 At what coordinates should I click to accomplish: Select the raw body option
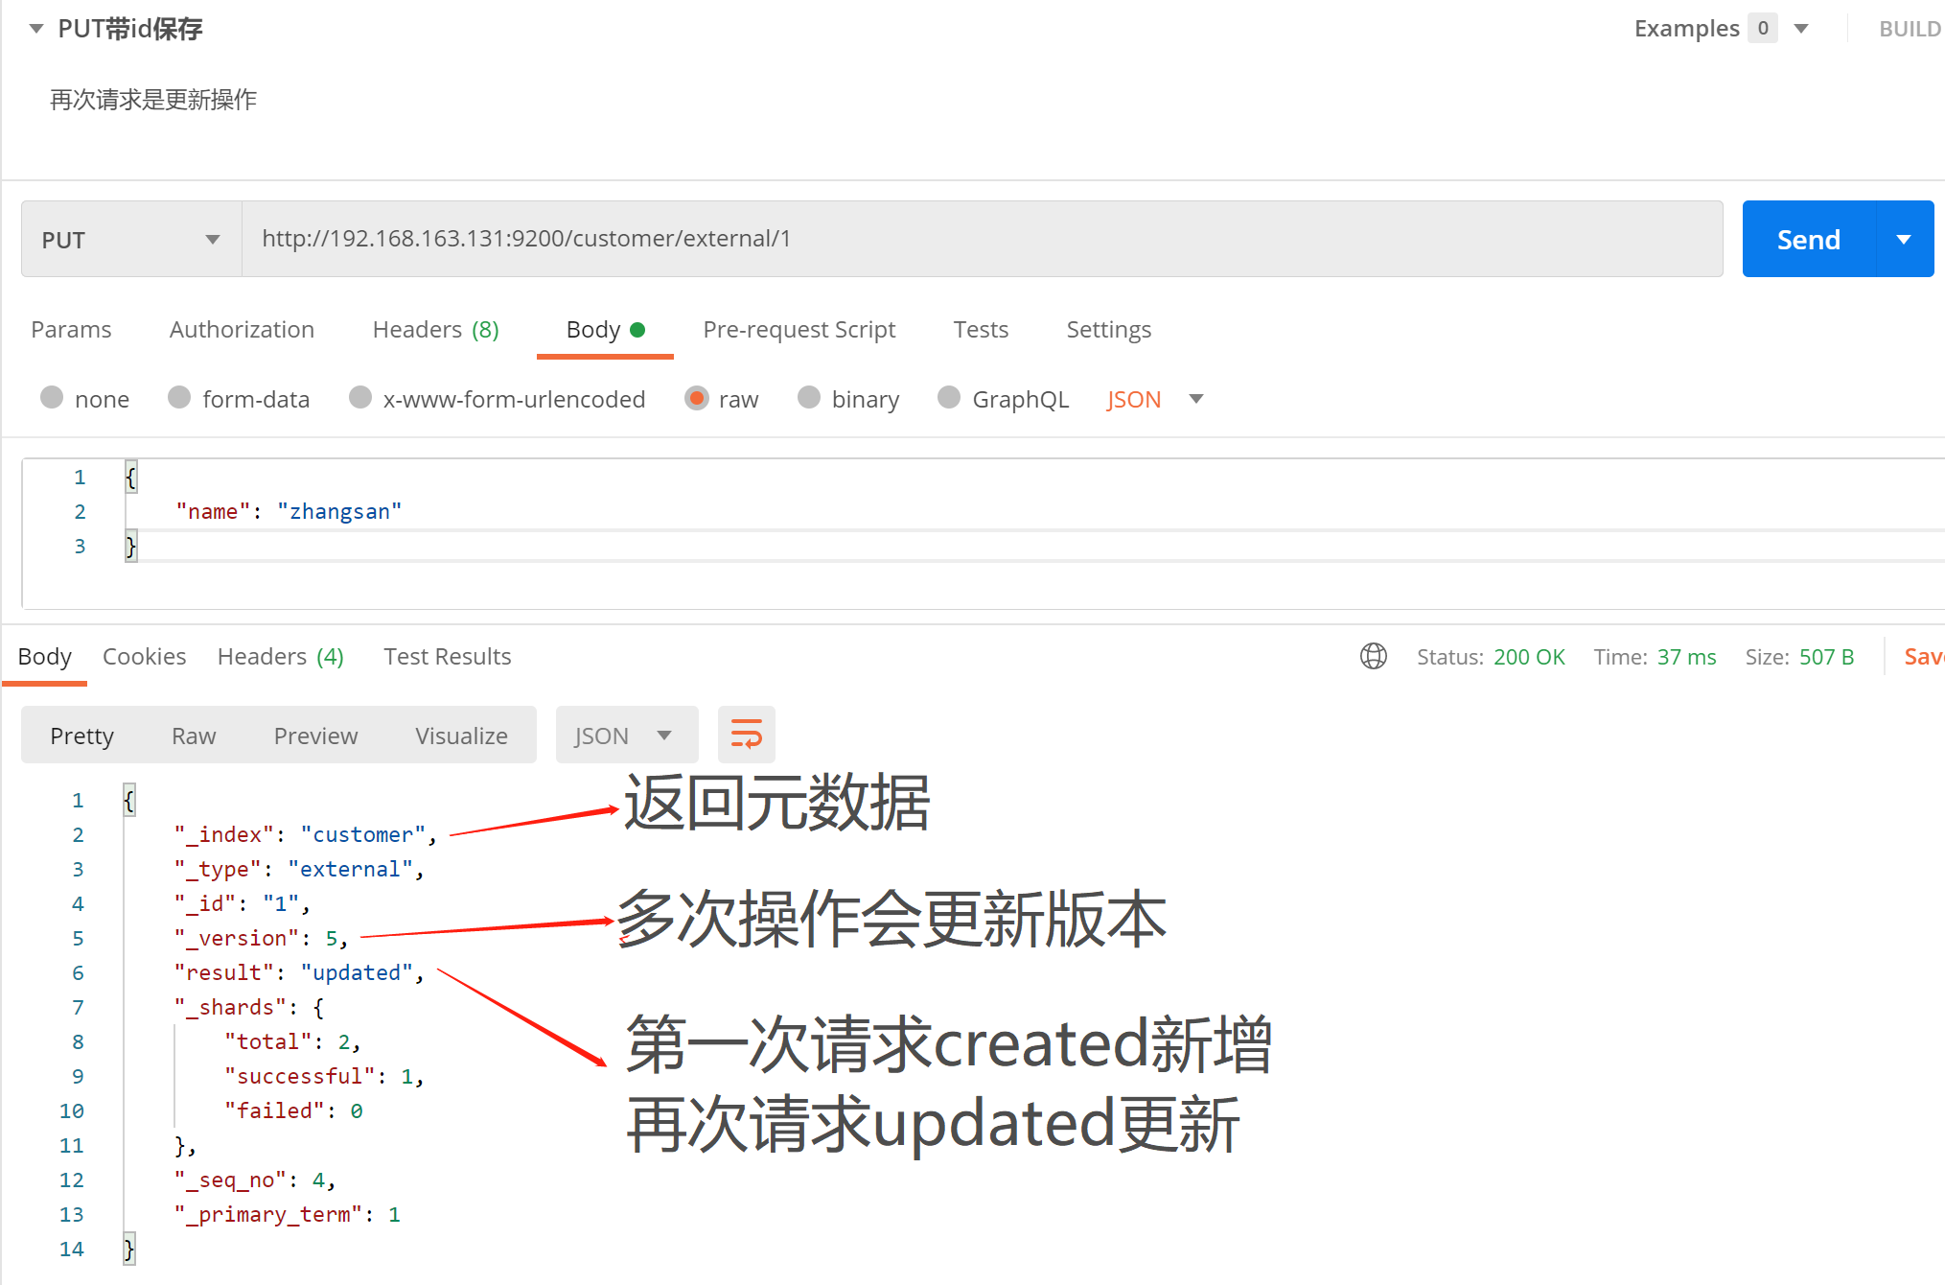(x=696, y=398)
